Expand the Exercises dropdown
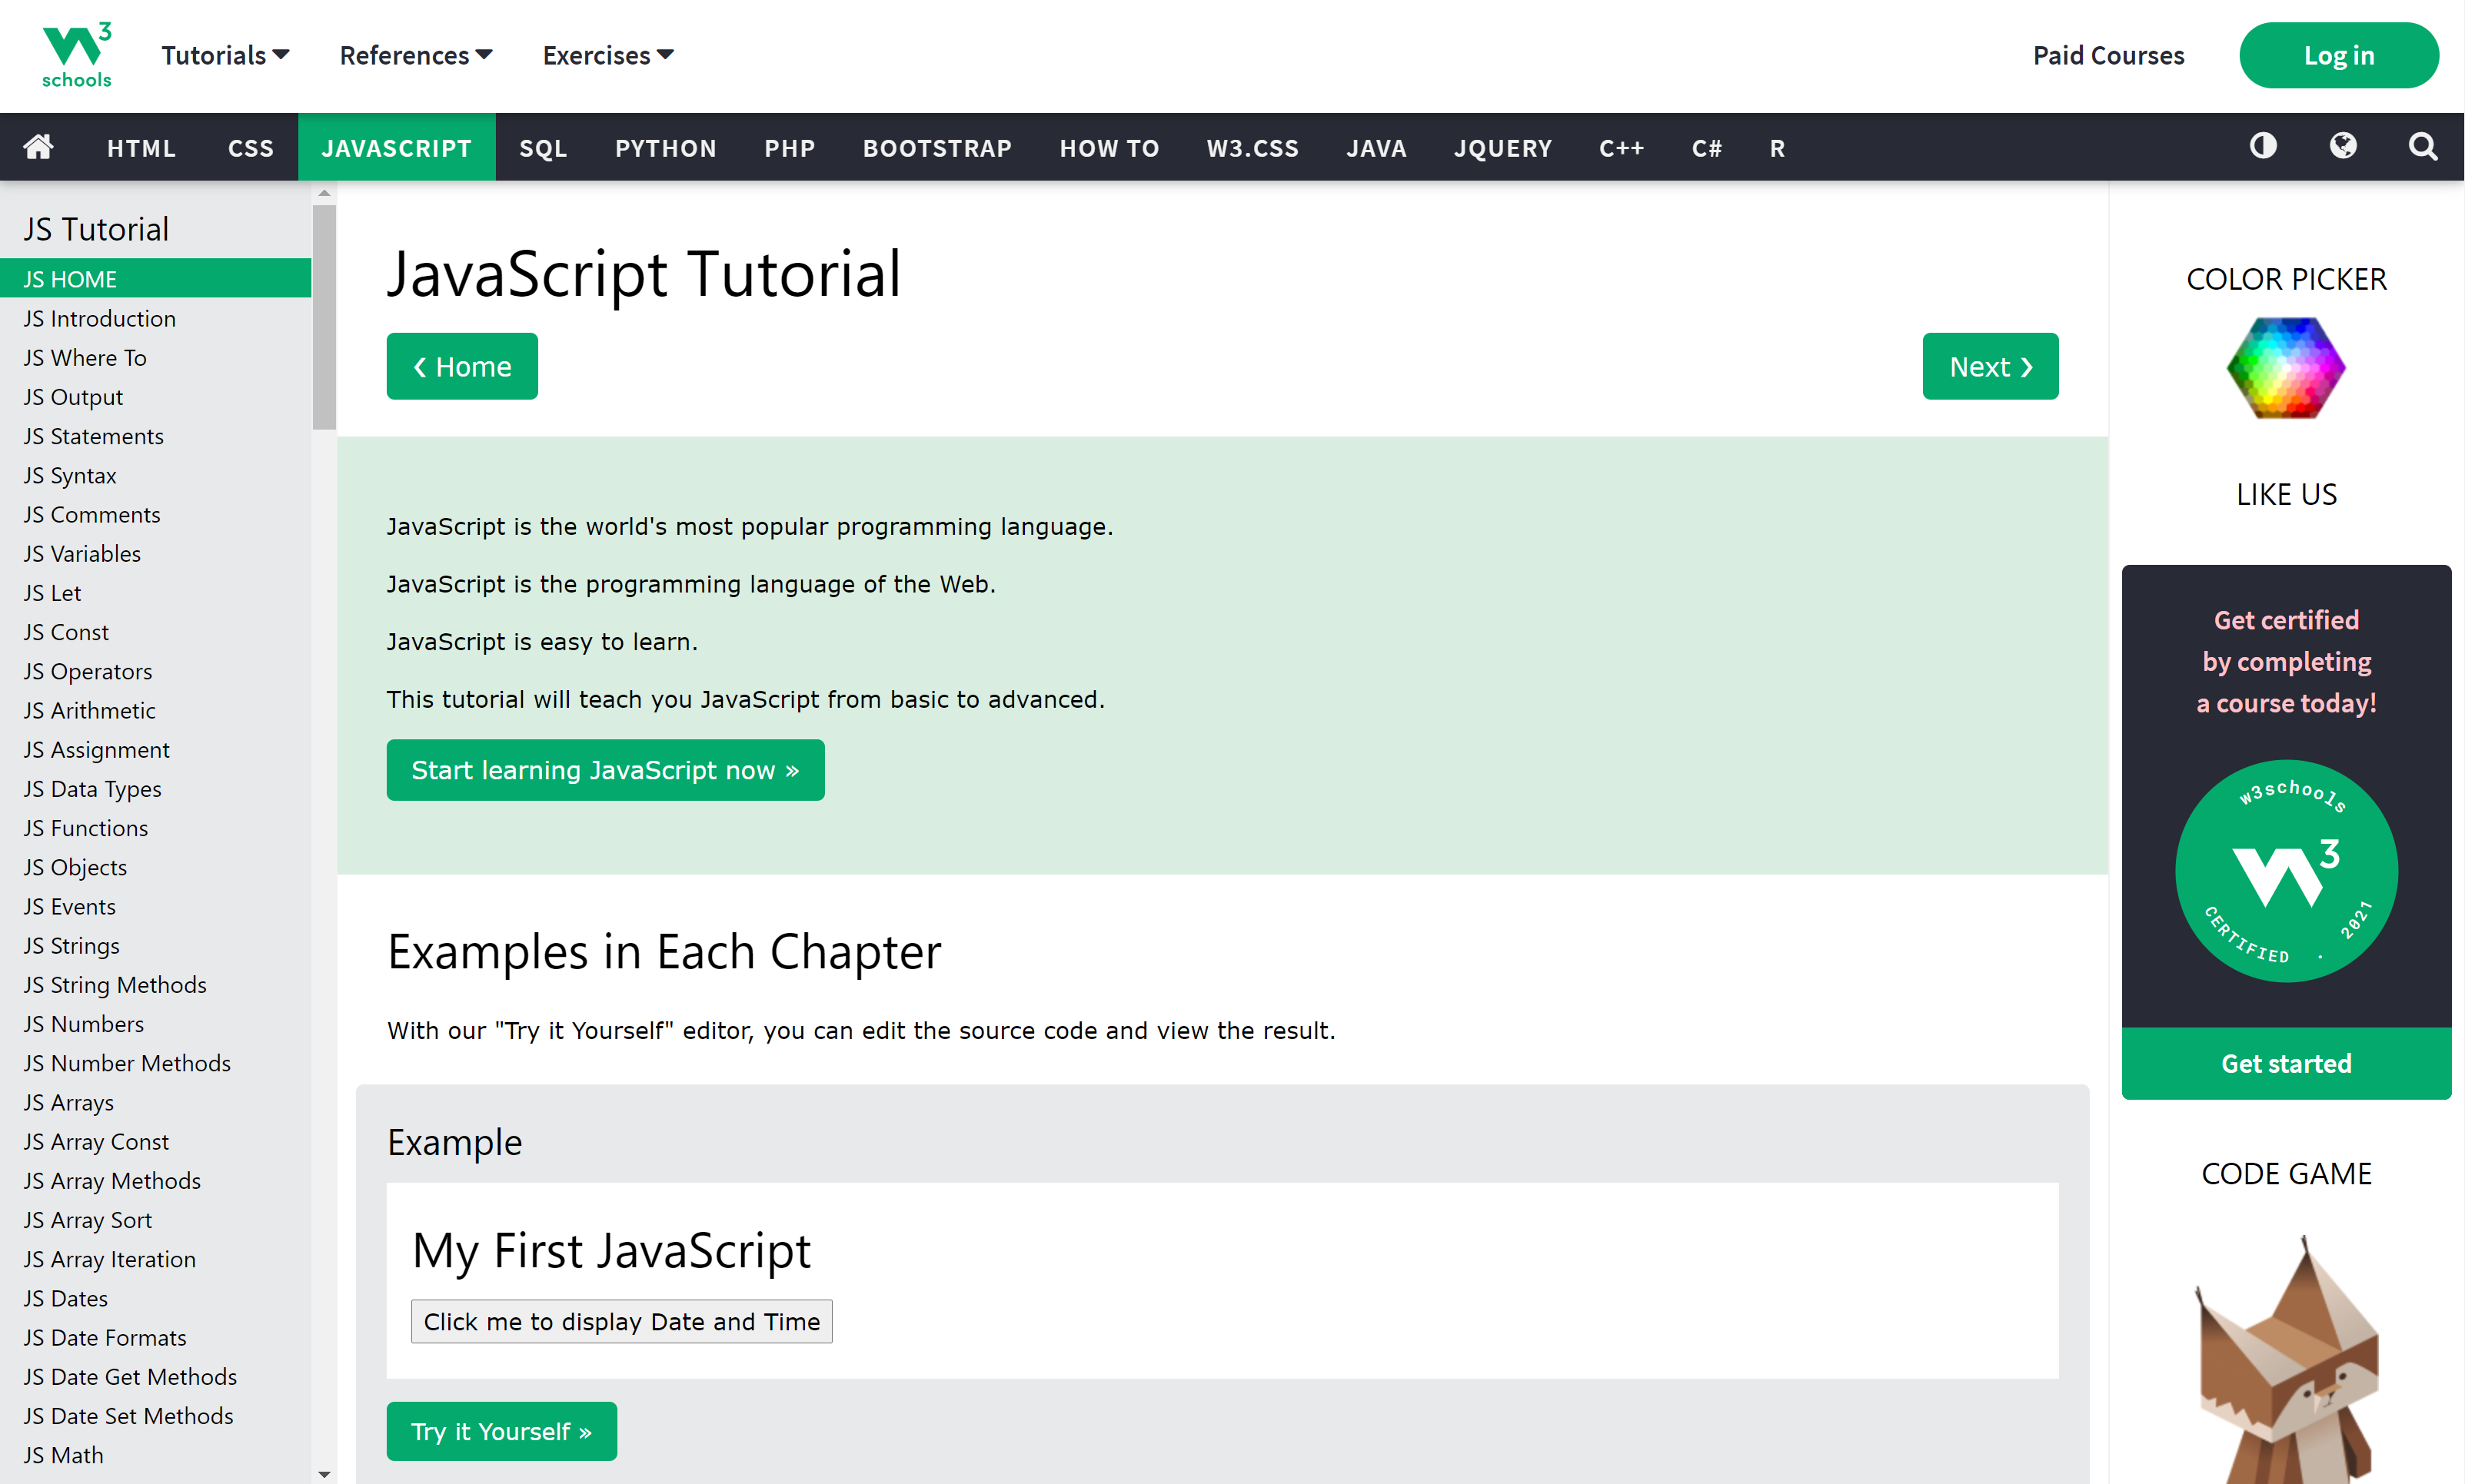Viewport: 2465px width, 1484px height. pos(607,55)
